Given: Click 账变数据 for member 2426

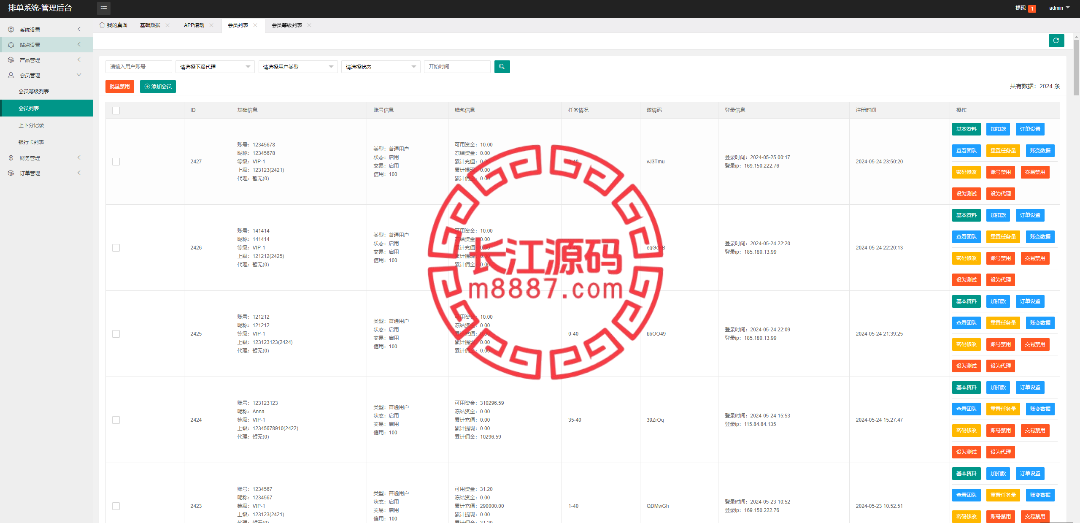Looking at the screenshot, I should pyautogui.click(x=1040, y=237).
